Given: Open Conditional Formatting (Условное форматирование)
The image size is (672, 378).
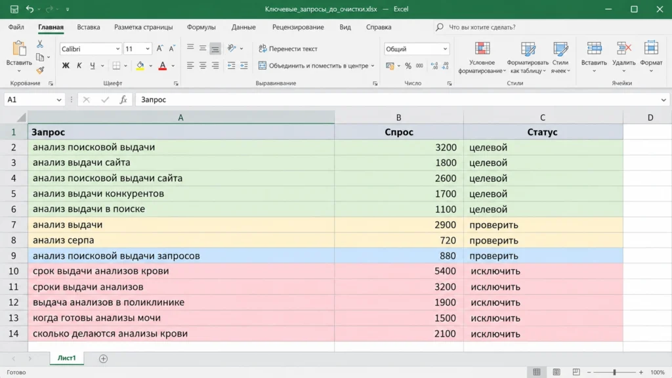Looking at the screenshot, I should 482,58.
